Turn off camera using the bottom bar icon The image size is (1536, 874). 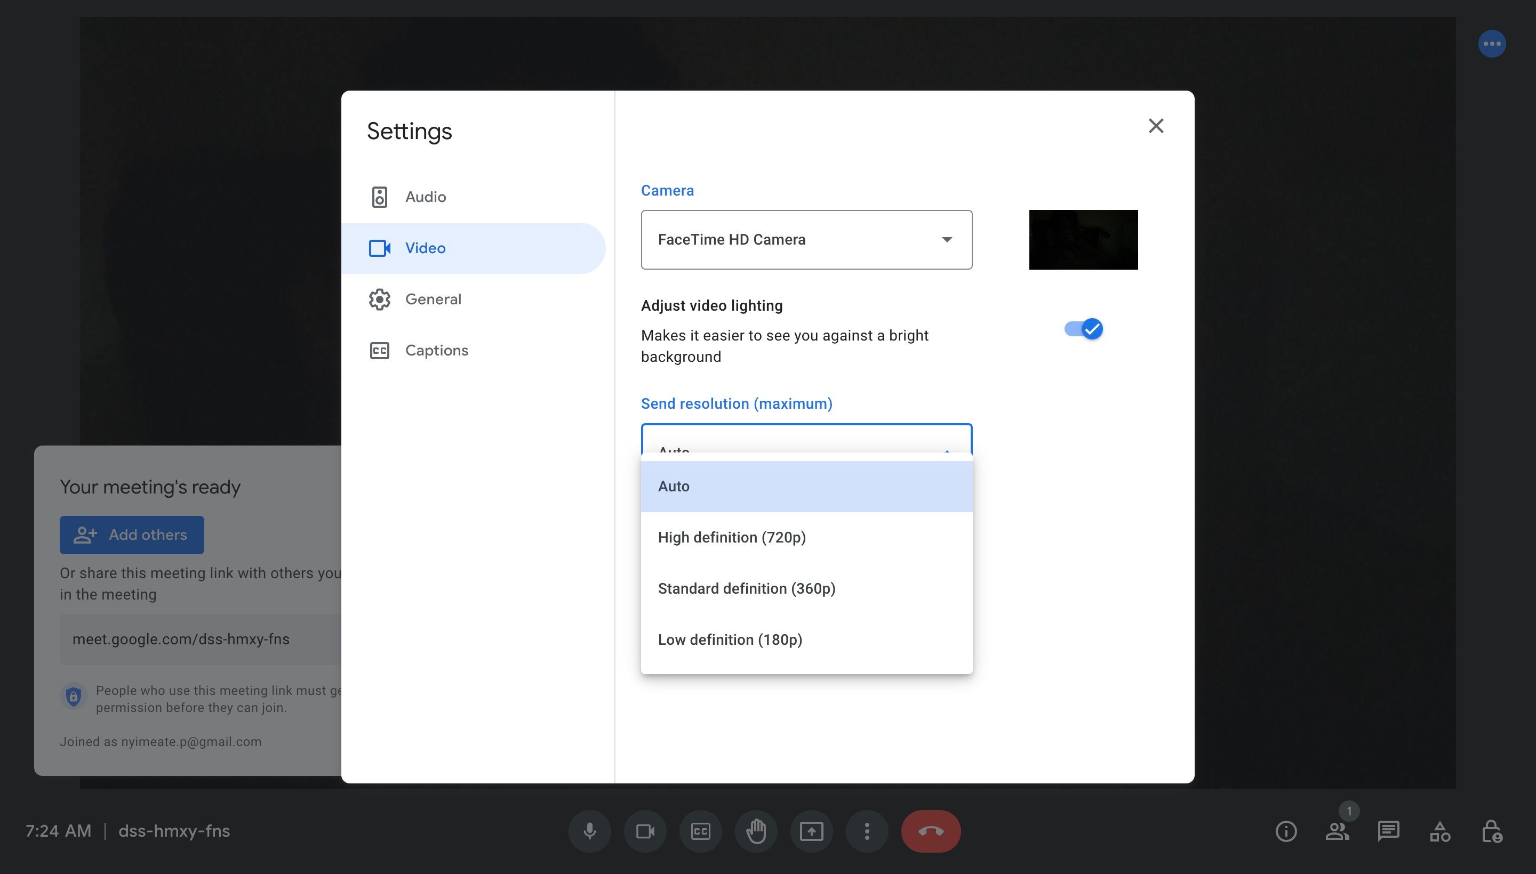pyautogui.click(x=645, y=831)
